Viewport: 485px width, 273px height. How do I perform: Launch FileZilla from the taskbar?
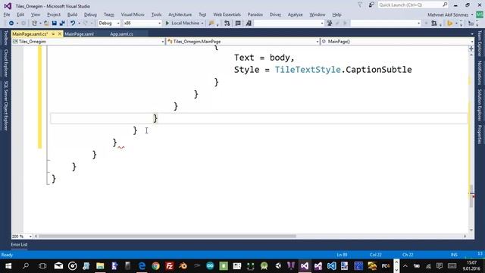pos(169,266)
